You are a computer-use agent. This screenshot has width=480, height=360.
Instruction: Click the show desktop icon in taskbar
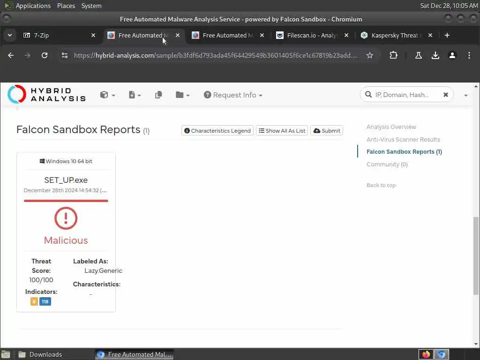[6, 354]
